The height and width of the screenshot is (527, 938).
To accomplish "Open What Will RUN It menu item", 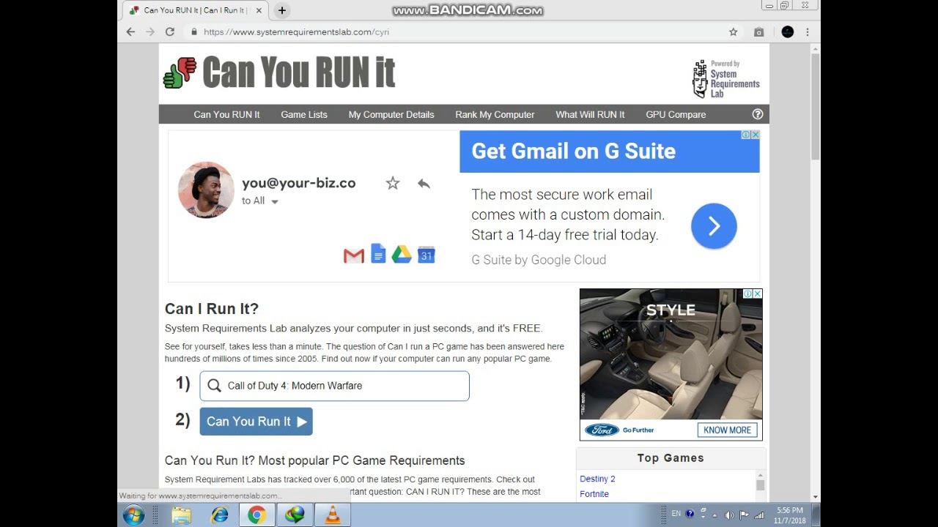I will coord(590,114).
